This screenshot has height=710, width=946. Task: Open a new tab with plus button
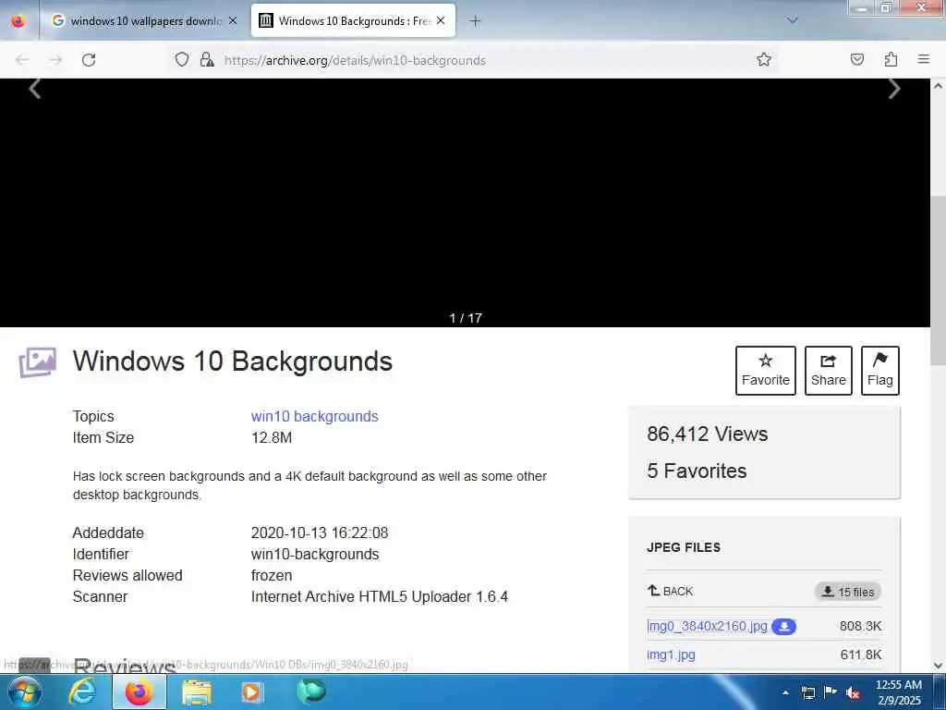tap(475, 21)
